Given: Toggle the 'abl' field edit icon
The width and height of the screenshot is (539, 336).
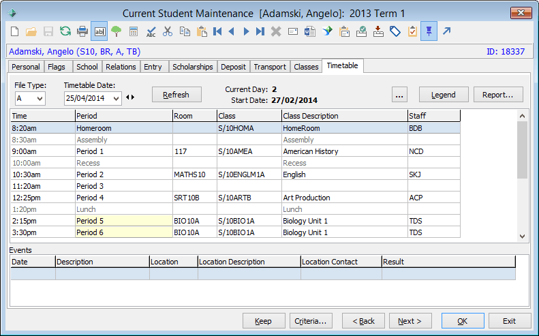Looking at the screenshot, I should point(99,31).
